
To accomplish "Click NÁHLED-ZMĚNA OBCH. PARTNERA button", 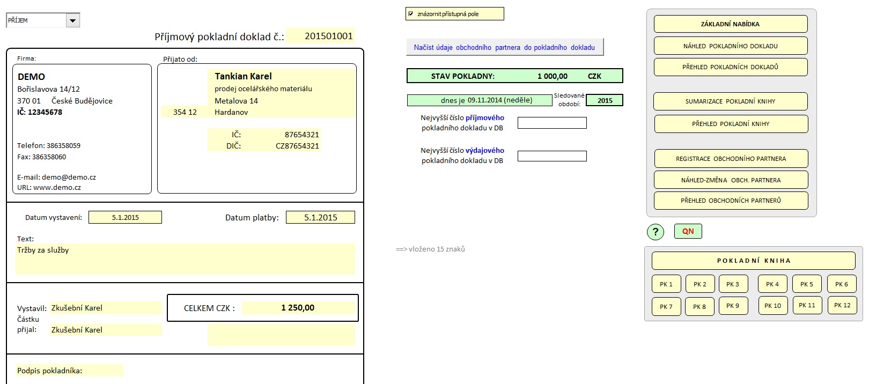I will point(731,180).
